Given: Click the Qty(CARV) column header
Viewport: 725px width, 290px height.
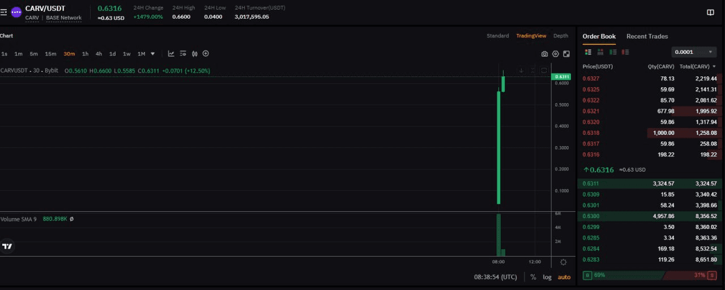Looking at the screenshot, I should pos(661,67).
